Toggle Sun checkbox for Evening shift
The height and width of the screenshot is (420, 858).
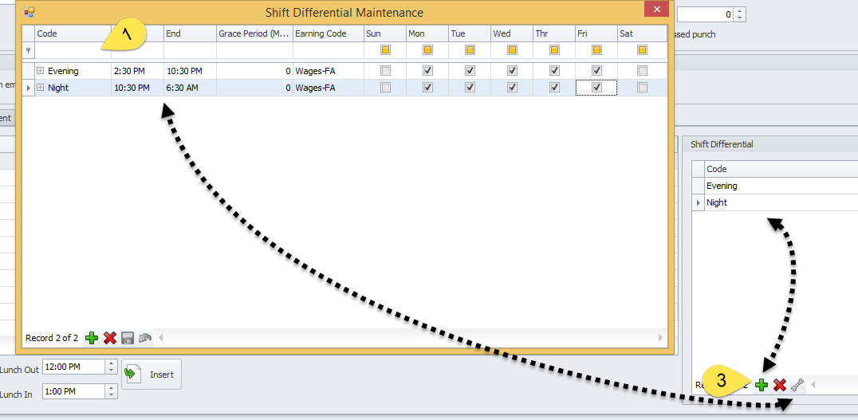click(x=386, y=71)
